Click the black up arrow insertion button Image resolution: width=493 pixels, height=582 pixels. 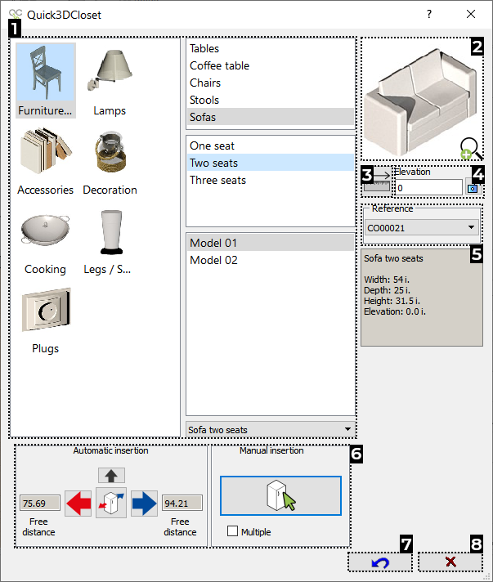click(x=111, y=475)
